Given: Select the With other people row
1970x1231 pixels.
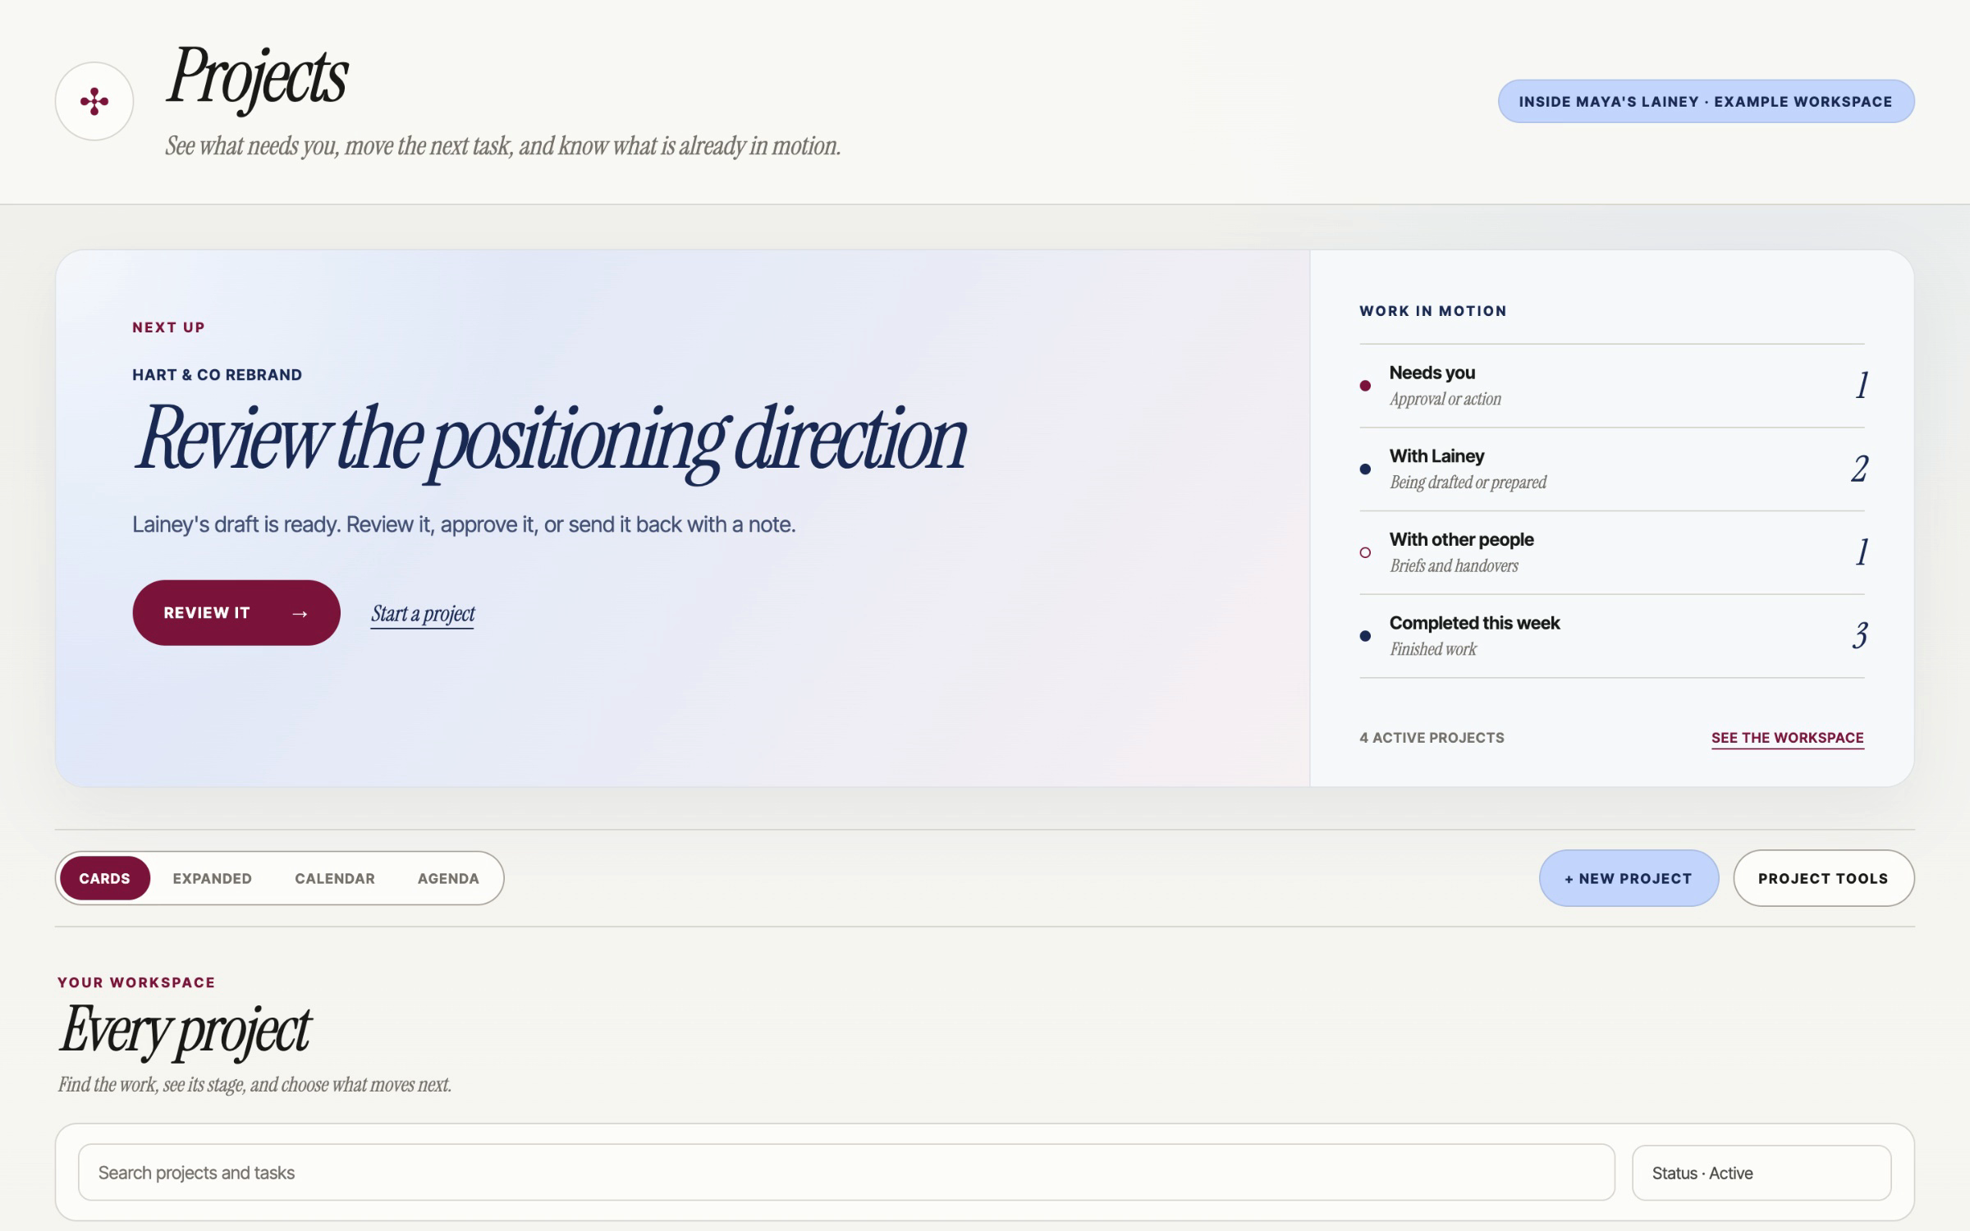Looking at the screenshot, I should click(x=1612, y=552).
